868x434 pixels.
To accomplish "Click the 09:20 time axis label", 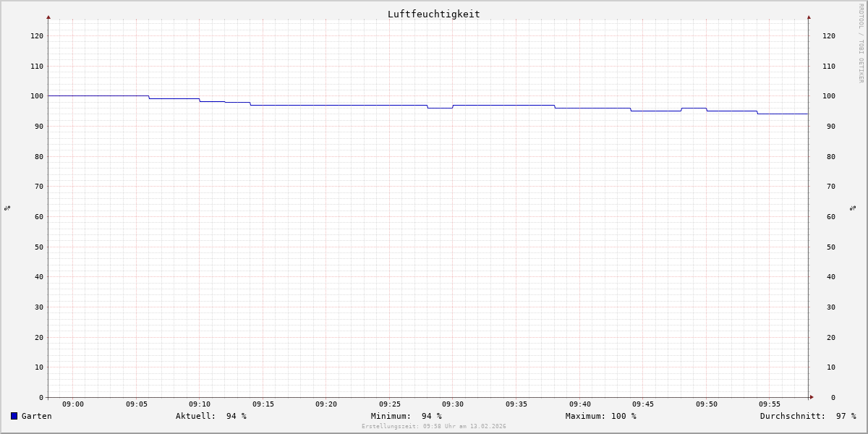I will click(x=326, y=404).
